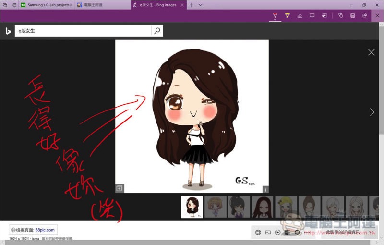View page globe icon in bottom bar
Viewport: 384px width, 245px height.
point(258,233)
